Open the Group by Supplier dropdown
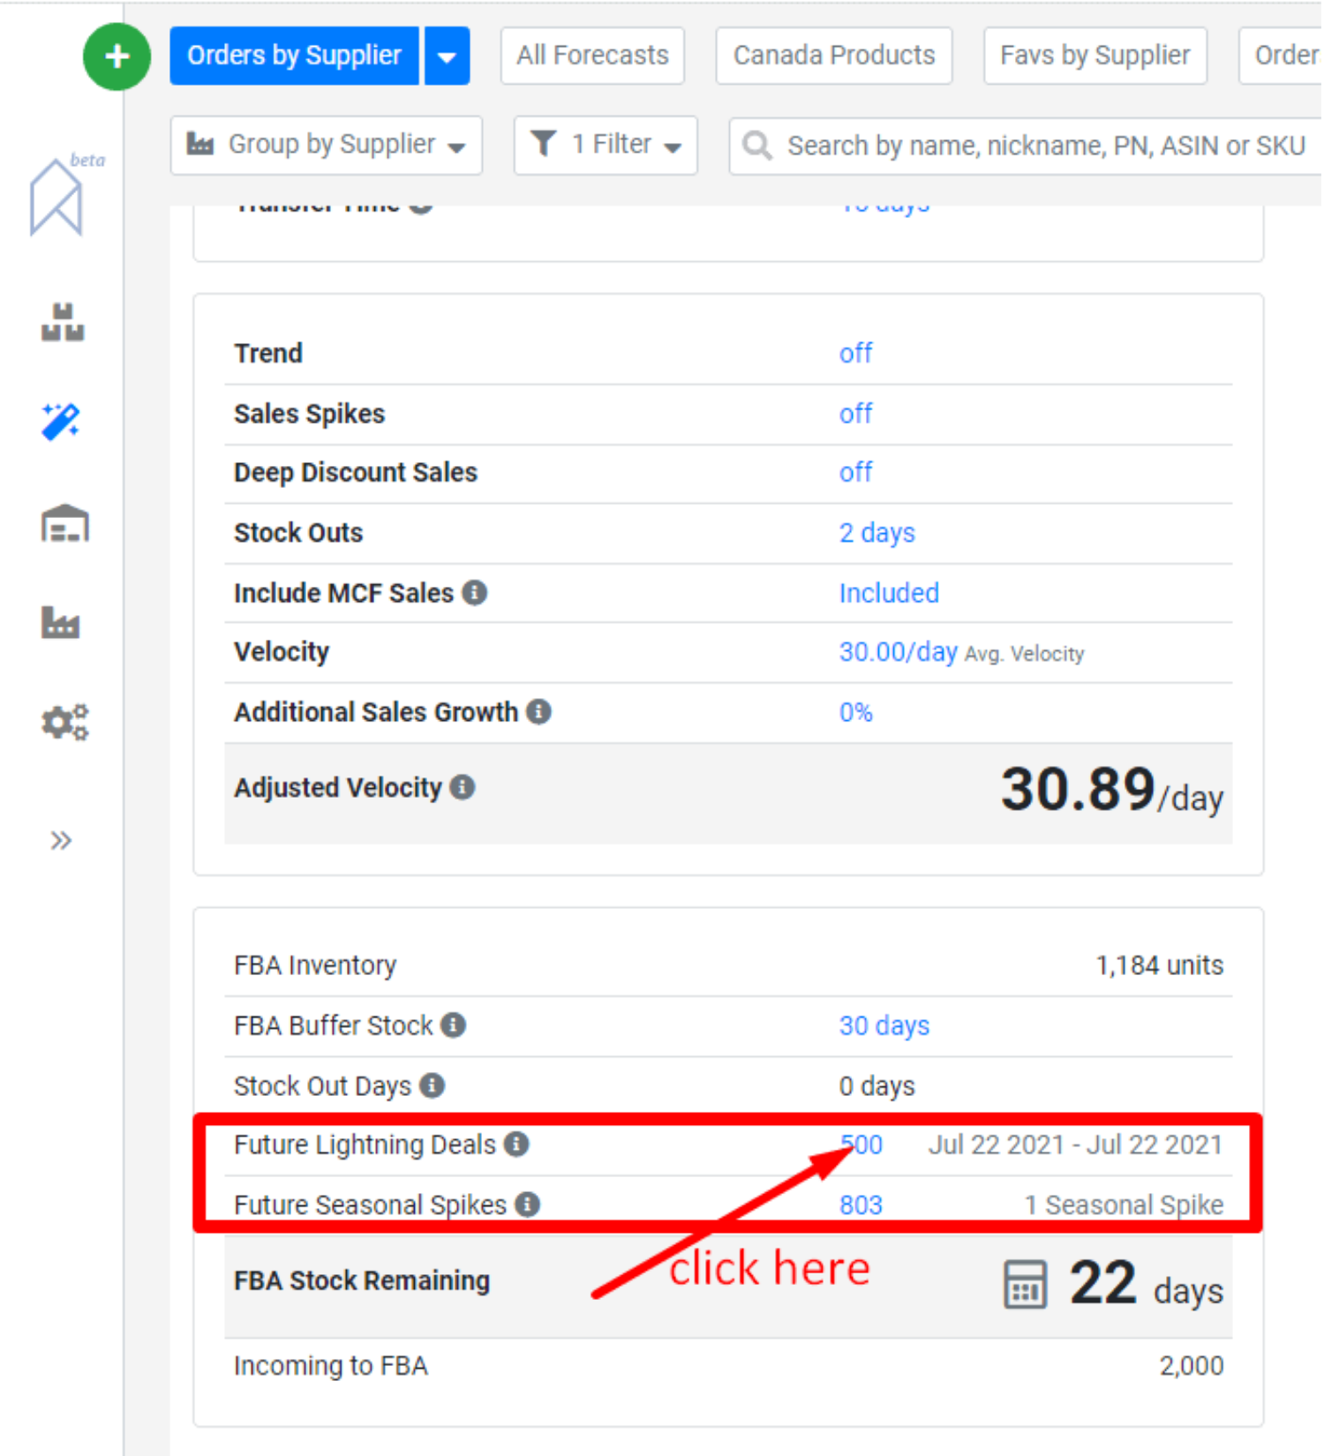 click(326, 145)
